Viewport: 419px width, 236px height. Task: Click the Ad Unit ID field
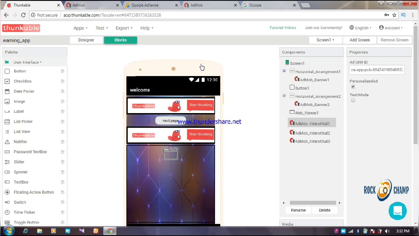click(377, 70)
